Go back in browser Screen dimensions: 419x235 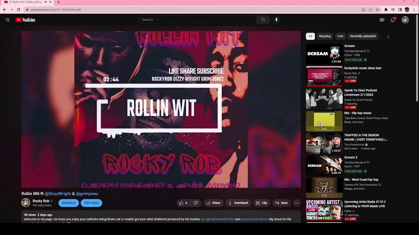tap(5, 10)
